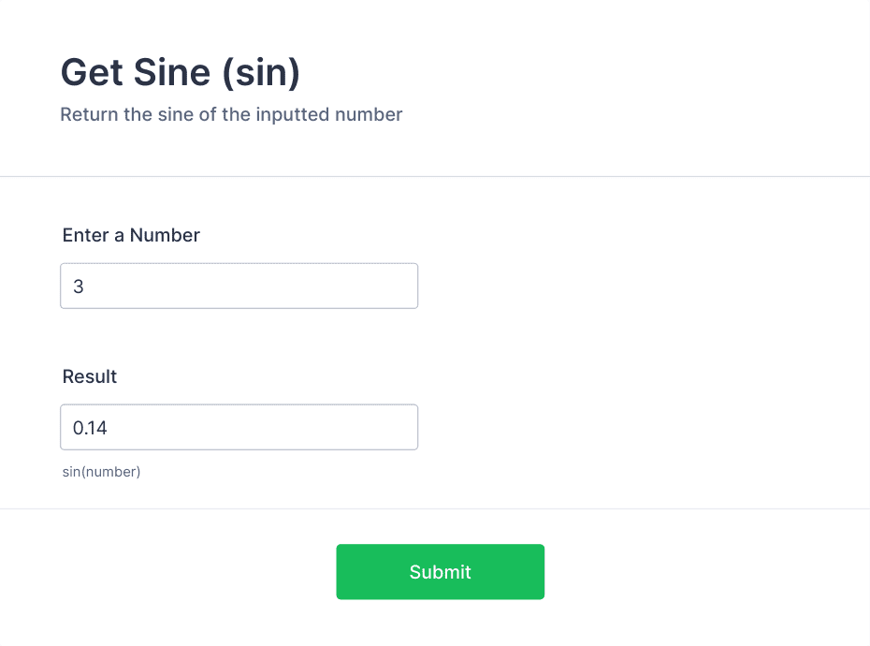The width and height of the screenshot is (870, 646).
Task: Click the number 3 in the input
Action: coord(79,286)
